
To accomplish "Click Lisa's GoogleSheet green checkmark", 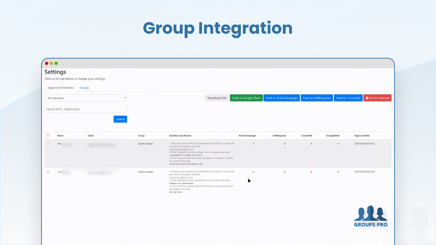I will click(x=338, y=172).
